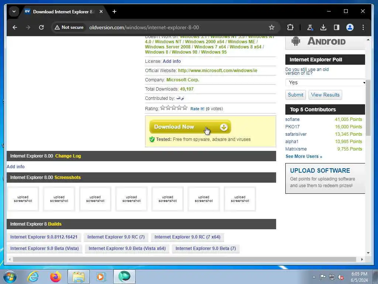The width and height of the screenshot is (378, 284).
Task: Open the Windows Start menu
Action: (x=10, y=277)
